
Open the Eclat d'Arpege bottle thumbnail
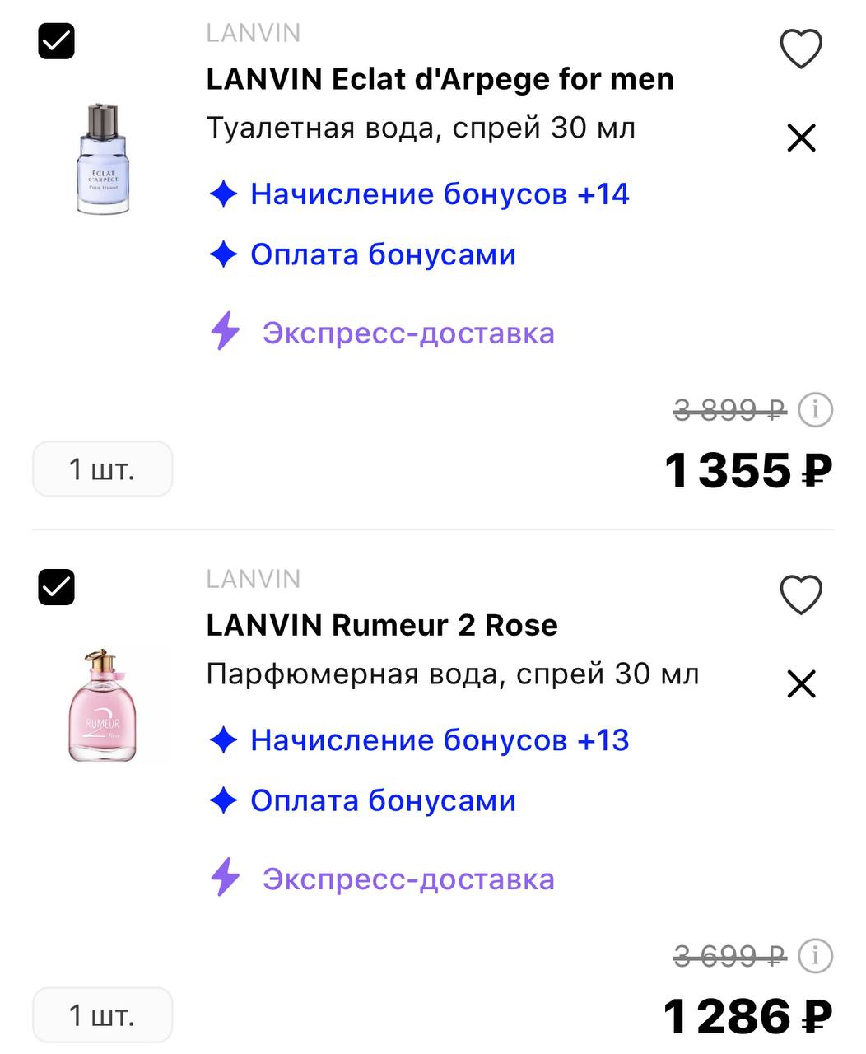103,158
